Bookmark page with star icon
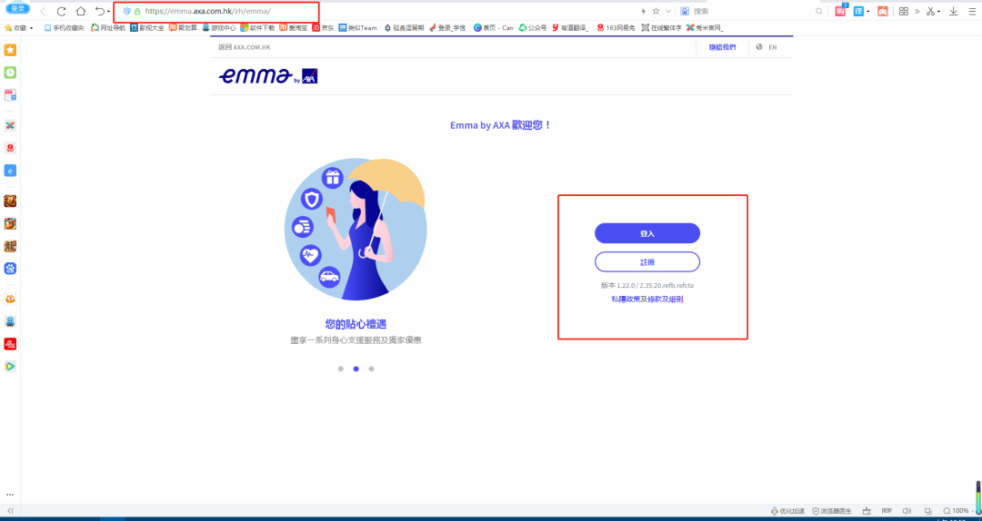 tap(656, 11)
